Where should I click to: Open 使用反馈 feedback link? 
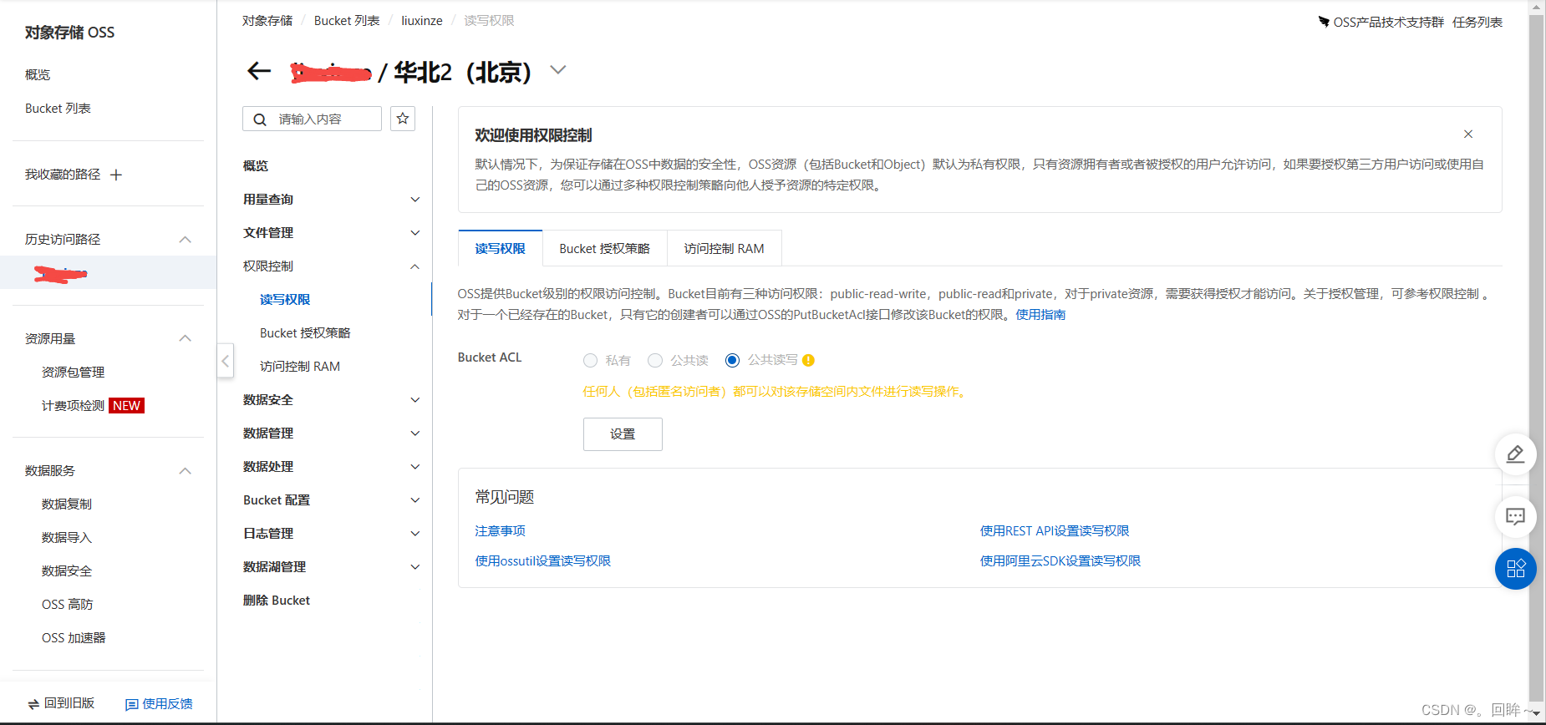(159, 704)
